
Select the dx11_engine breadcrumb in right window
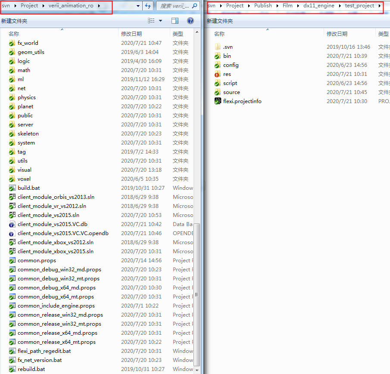pyautogui.click(x=318, y=6)
